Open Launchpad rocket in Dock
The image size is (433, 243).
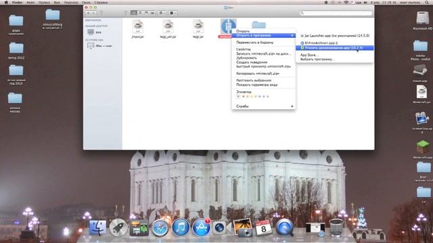(118, 227)
